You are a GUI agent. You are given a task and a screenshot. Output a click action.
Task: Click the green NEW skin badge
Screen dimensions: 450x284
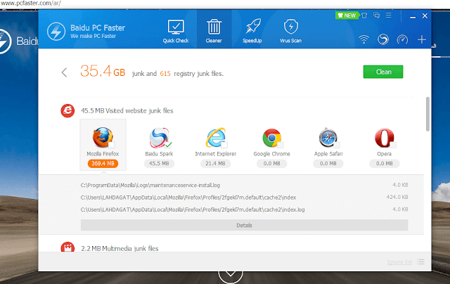point(347,15)
